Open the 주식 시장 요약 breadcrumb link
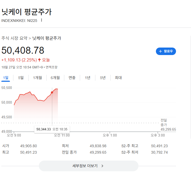 pyautogui.click(x=14, y=38)
